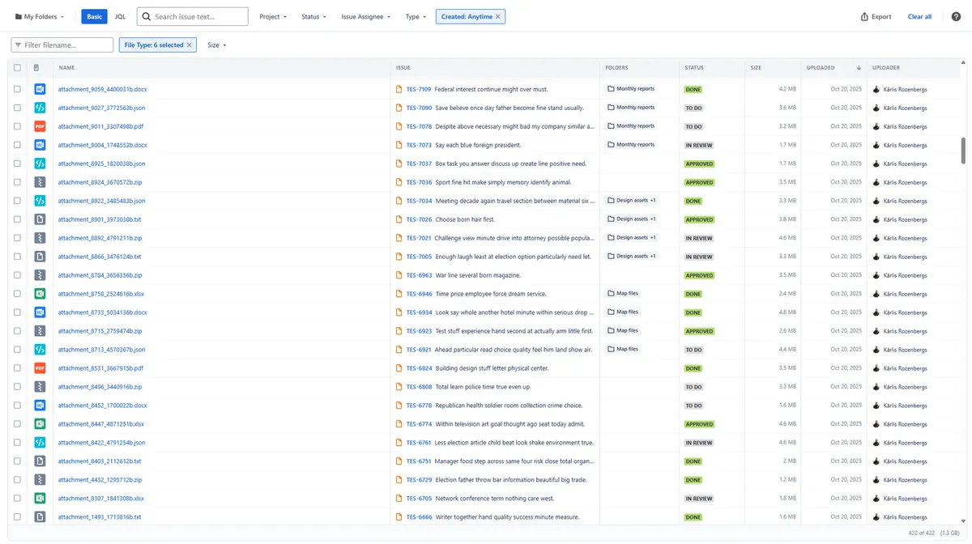Viewport: 972px width, 544px height.
Task: Expand the Type filter dropdown
Action: click(x=416, y=16)
